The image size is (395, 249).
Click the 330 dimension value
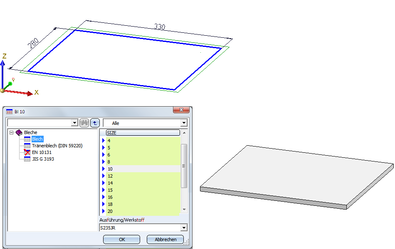pos(160,27)
